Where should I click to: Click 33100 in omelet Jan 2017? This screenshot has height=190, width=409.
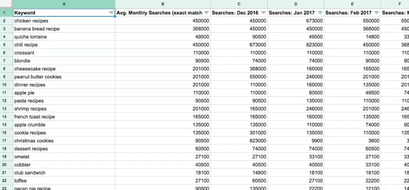pyautogui.click(x=296, y=157)
